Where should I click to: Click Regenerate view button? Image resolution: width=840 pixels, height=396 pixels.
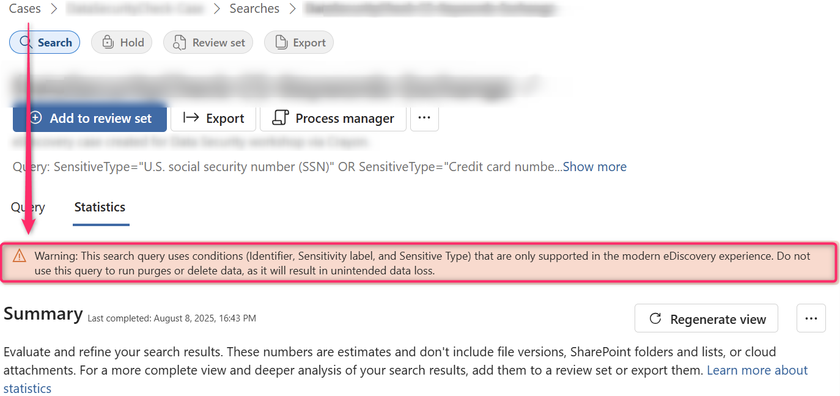coord(706,319)
